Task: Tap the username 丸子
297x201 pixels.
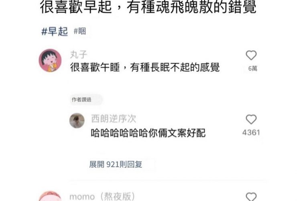Action: point(79,55)
